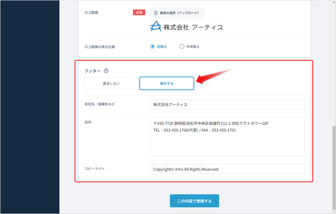Choose 表示しない for the footer
336x214 pixels.
point(111,83)
